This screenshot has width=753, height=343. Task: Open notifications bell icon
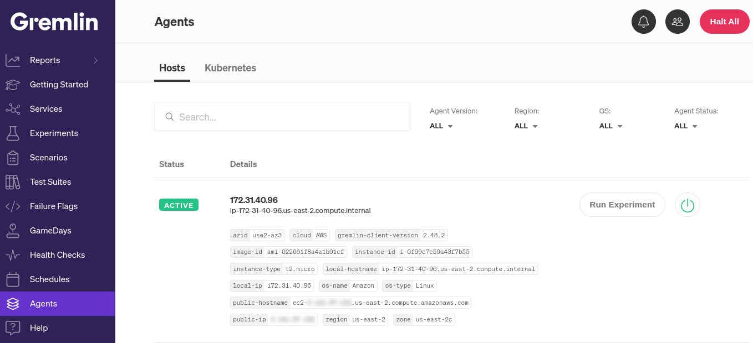[644, 22]
